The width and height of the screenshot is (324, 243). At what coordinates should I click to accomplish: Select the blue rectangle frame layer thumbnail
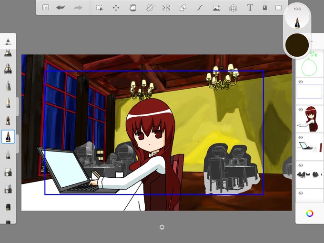[309, 91]
